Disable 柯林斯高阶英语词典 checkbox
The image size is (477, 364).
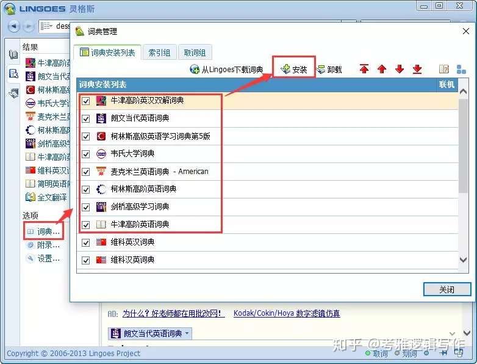pos(86,189)
